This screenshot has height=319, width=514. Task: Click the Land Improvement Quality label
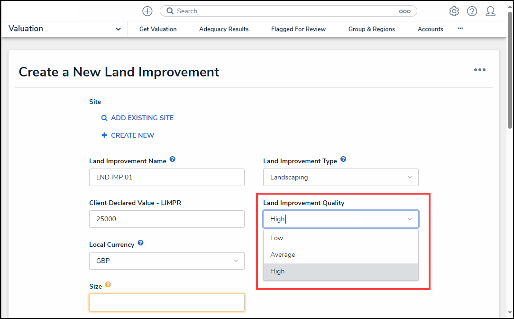click(303, 203)
